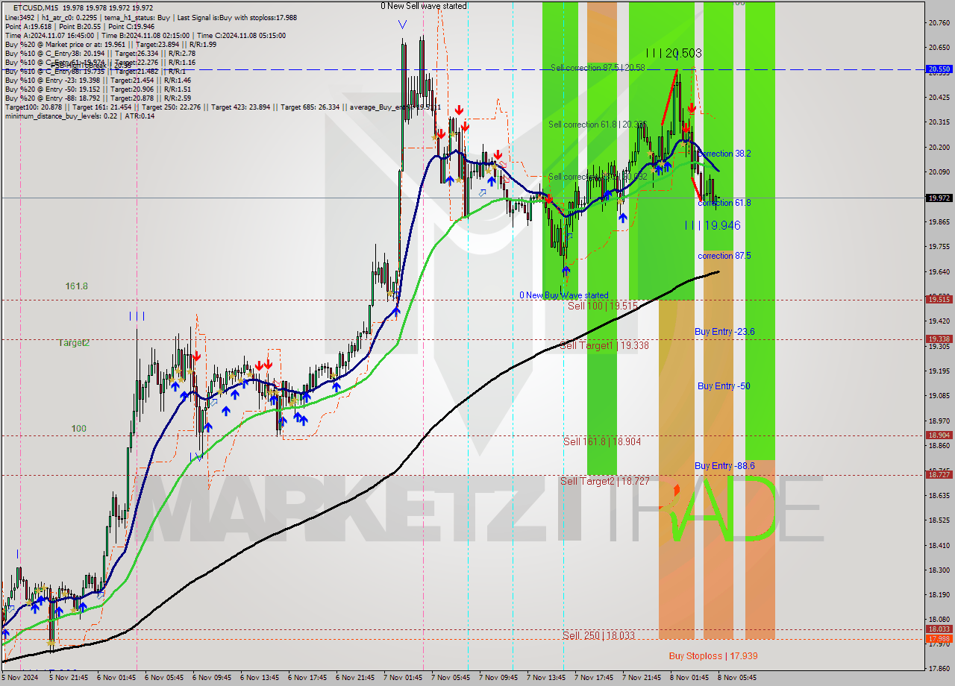Select the 'Buy Entry -50' label
Image resolution: width=955 pixels, height=686 pixels.
coord(724,386)
